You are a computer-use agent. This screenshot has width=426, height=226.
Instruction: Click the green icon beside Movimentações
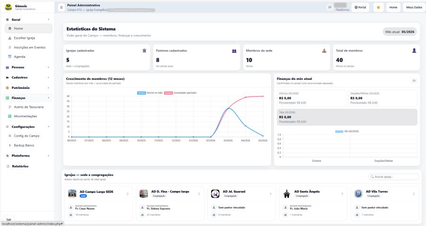click(10, 116)
